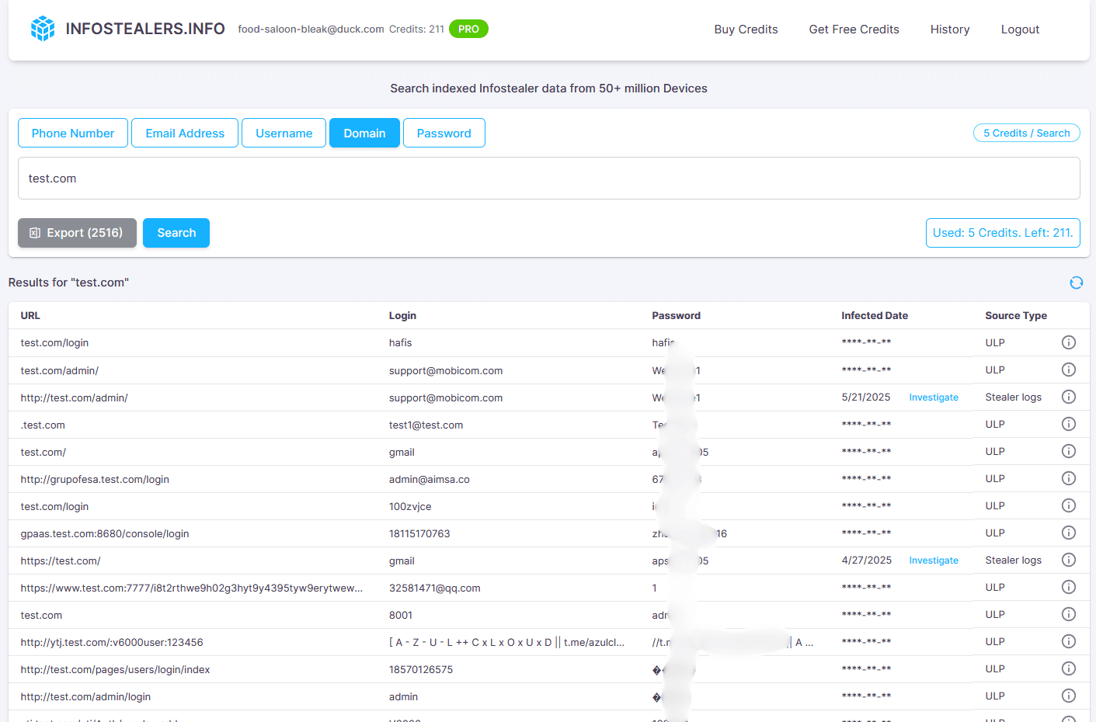Select the Email Address search type
This screenshot has height=722, width=1096.
tap(185, 133)
